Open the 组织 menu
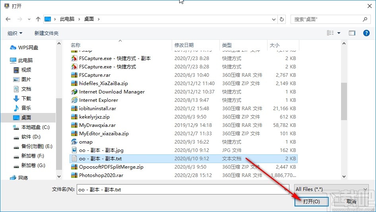The image size is (376, 212). click(x=15, y=33)
